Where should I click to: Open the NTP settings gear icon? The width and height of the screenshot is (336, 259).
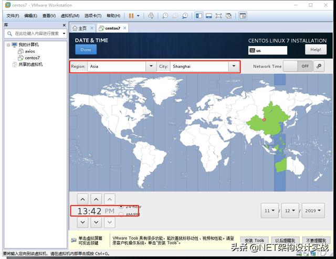pyautogui.click(x=319, y=67)
